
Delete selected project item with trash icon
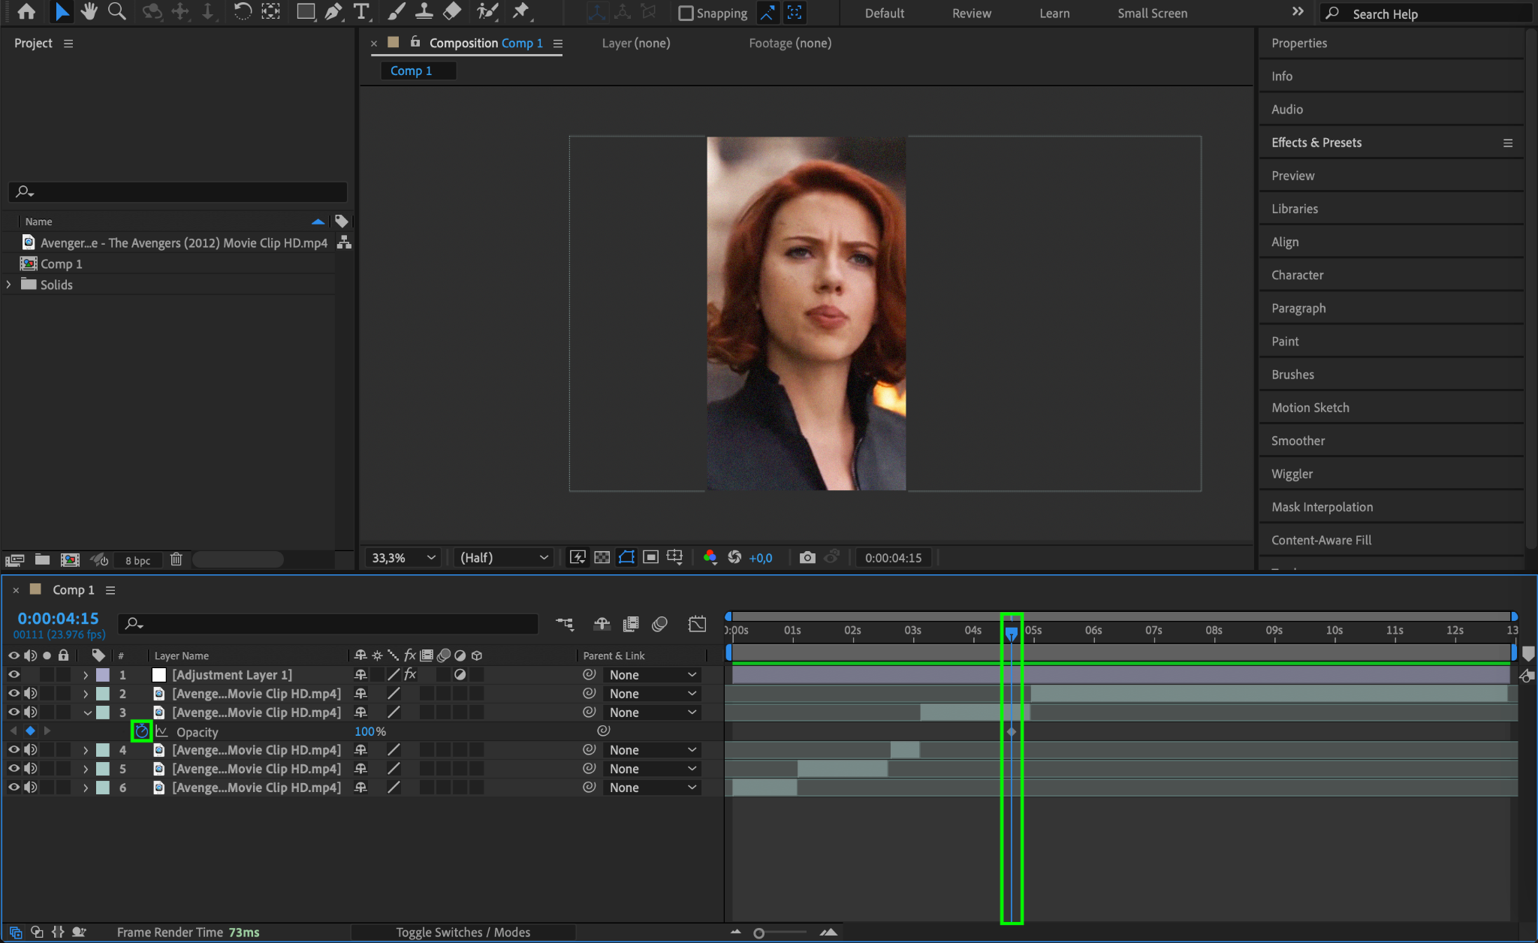pyautogui.click(x=176, y=559)
